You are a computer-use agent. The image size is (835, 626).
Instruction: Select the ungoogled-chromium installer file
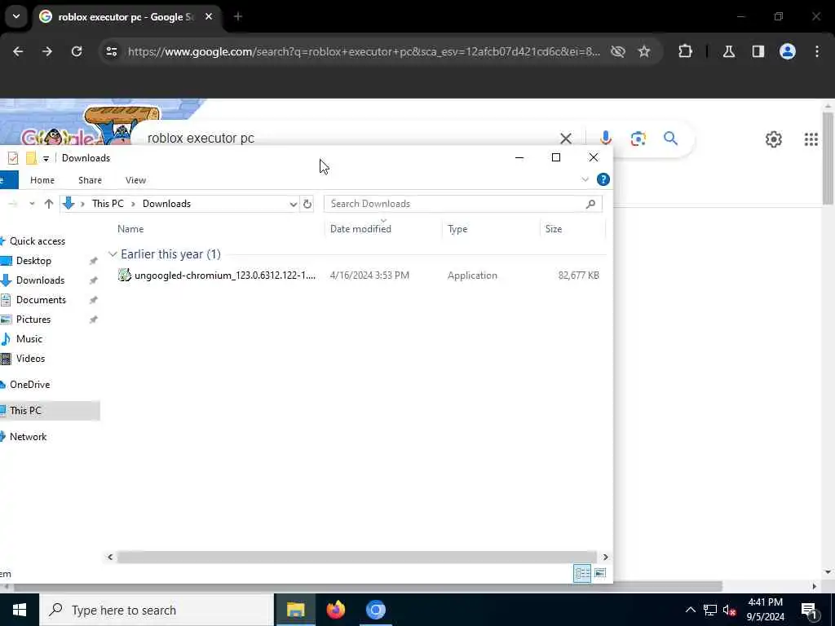tap(225, 276)
